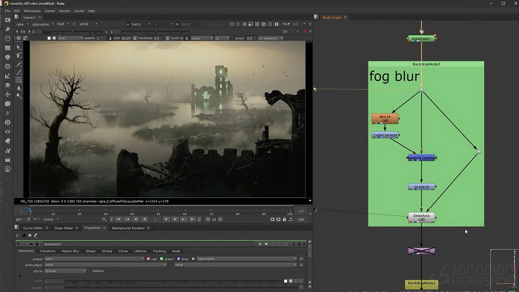Click the color value slider in properties
Image resolution: width=519 pixels, height=292 pixels.
(173, 281)
